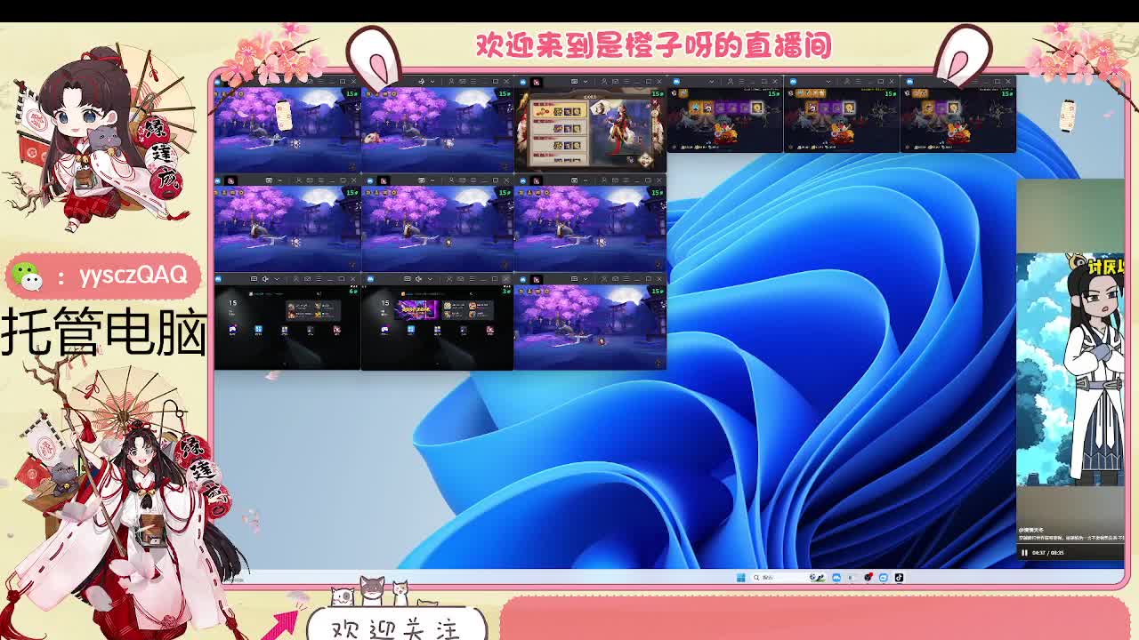
Task: Select the red game tab in the bottom-row third emulator window
Action: tap(537, 279)
